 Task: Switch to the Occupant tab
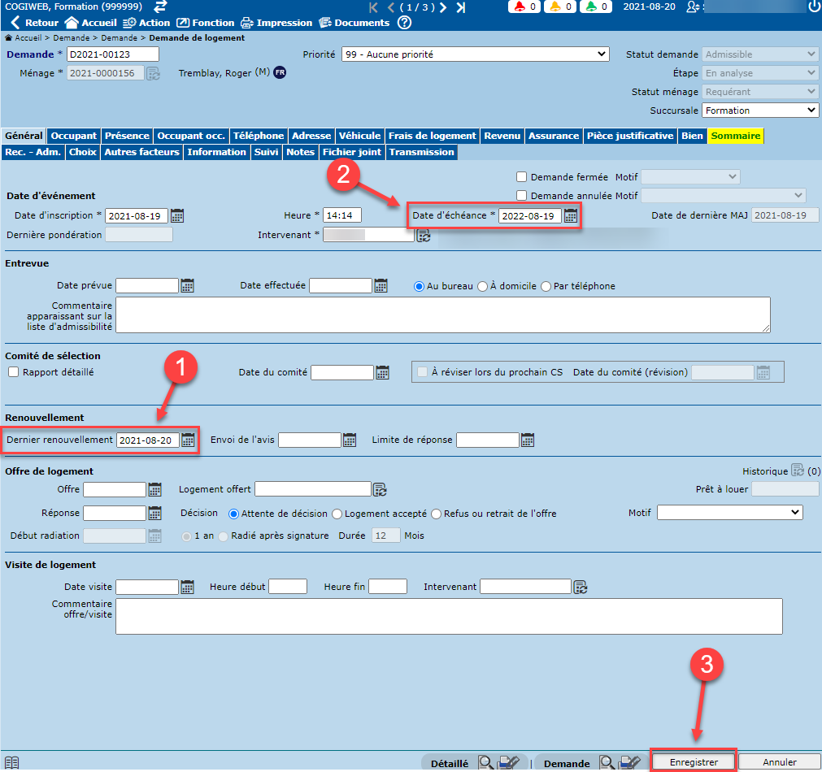coord(74,136)
